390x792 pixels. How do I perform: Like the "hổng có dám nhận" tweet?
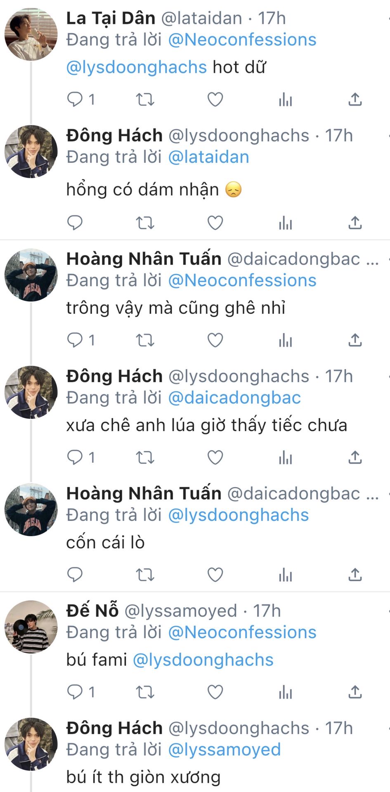click(215, 223)
